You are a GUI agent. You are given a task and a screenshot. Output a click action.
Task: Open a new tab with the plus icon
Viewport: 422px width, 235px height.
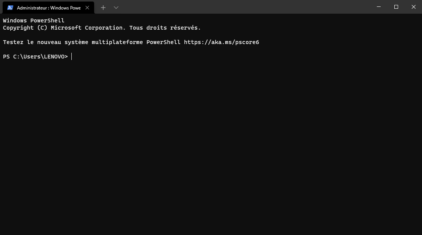pos(103,8)
